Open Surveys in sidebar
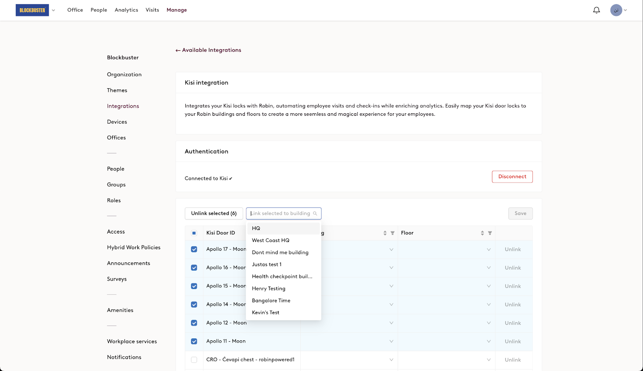This screenshot has width=643, height=371. tap(117, 279)
